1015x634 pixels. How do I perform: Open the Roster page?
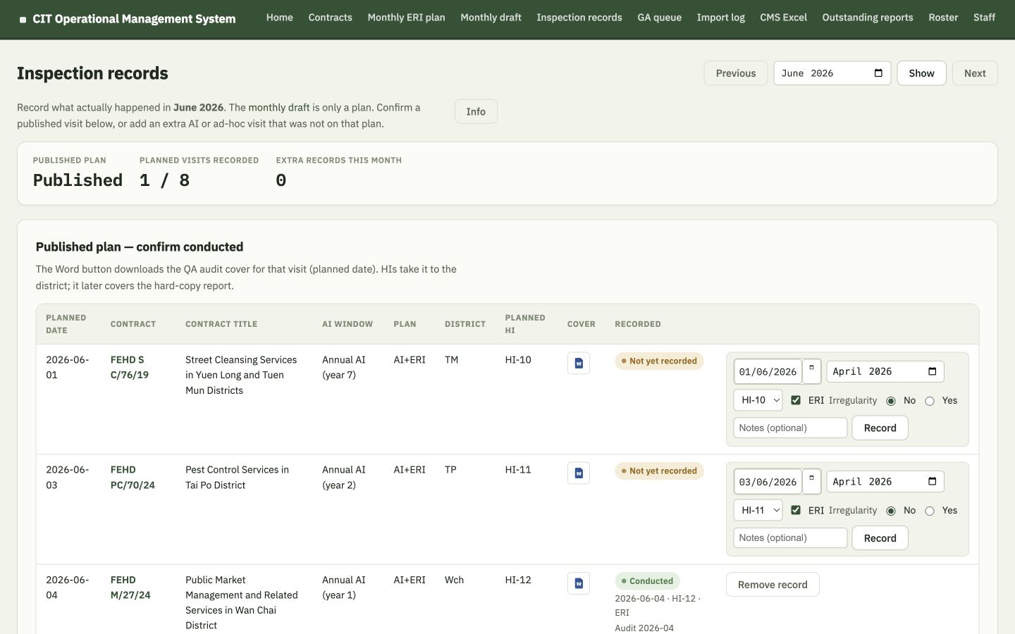point(943,18)
